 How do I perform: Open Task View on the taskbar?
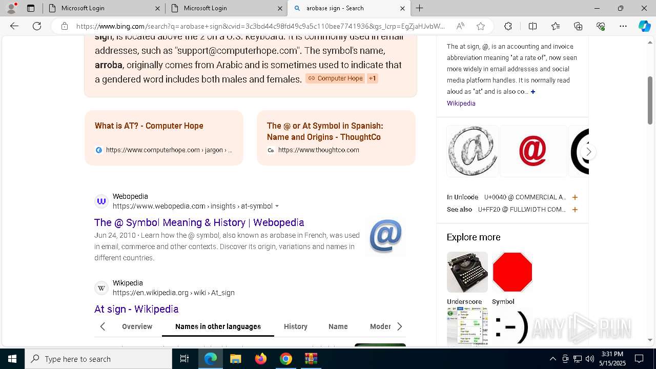click(184, 359)
